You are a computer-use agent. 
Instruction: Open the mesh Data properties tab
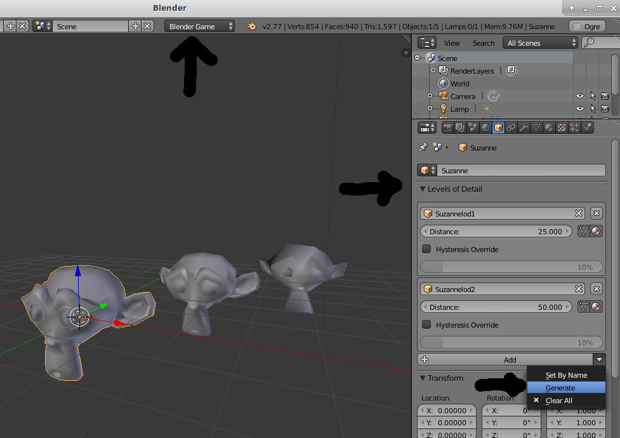point(536,128)
